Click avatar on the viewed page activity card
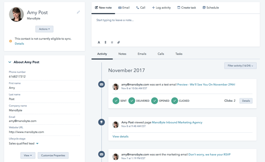The width and height of the screenshot is (265, 162). [116, 124]
